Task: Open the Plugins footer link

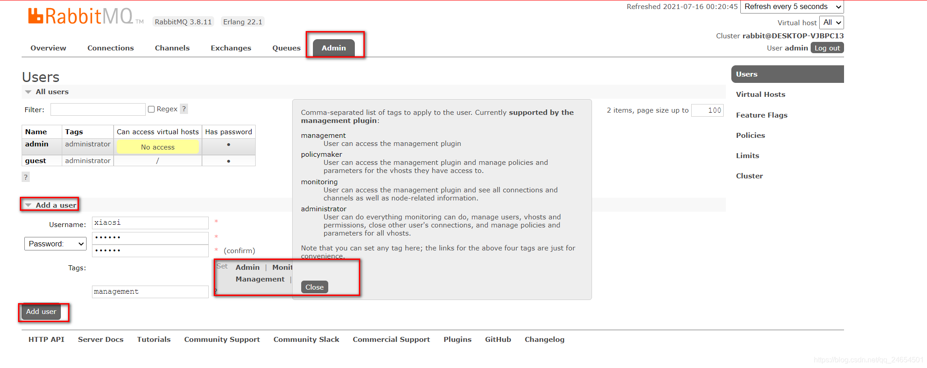Action: [457, 340]
